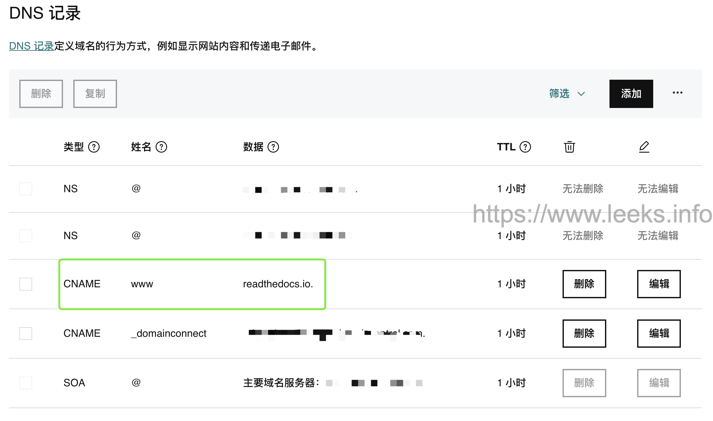
Task: Click the help icon next to 数据
Action: coord(273,147)
